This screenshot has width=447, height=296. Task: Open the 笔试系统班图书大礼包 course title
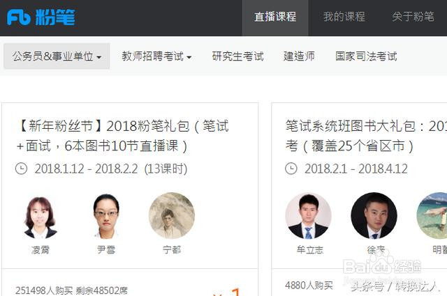(x=366, y=136)
